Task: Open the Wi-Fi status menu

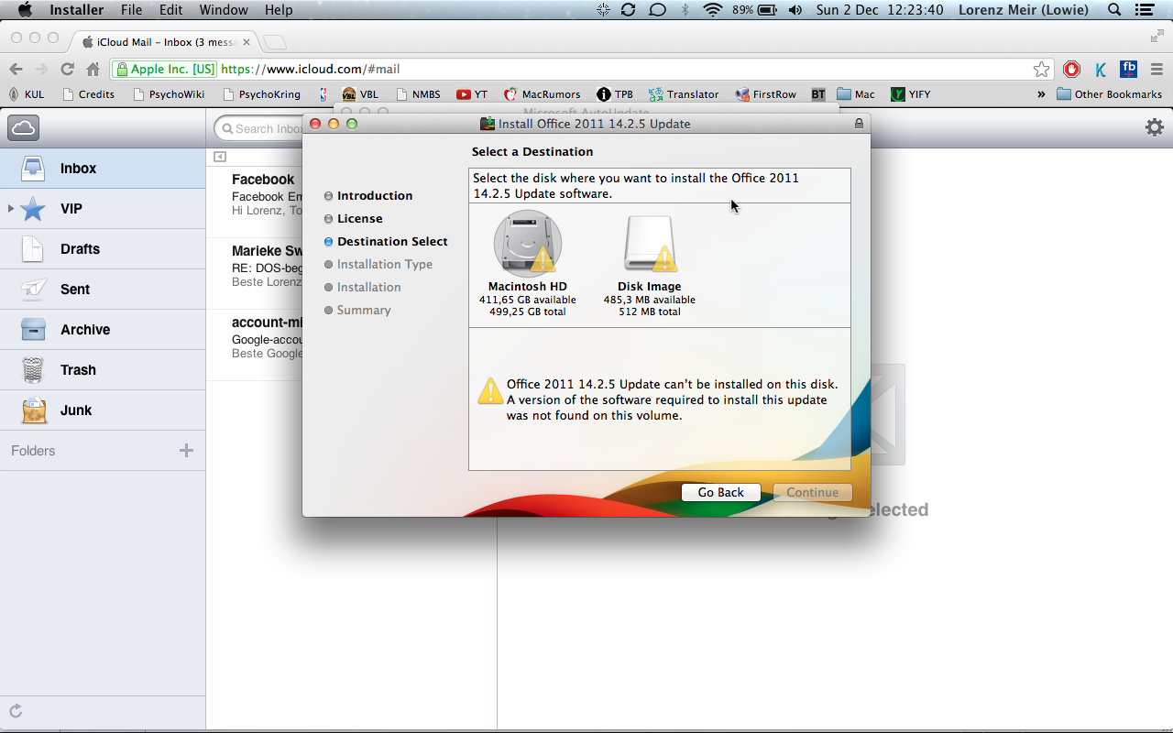Action: tap(712, 10)
